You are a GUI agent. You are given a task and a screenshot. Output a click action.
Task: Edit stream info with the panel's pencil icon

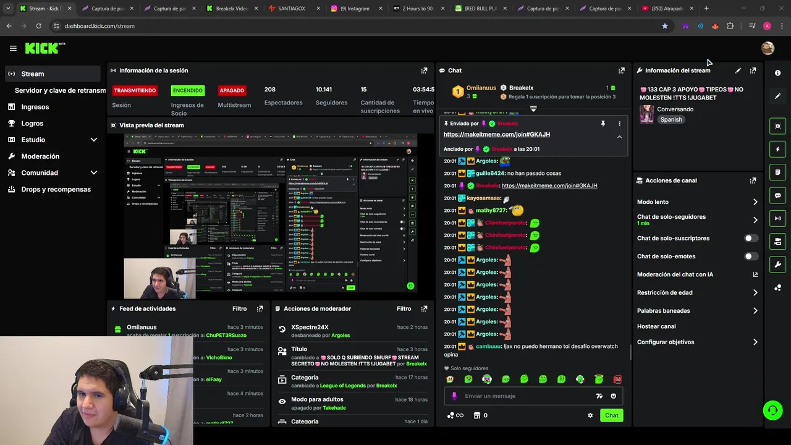(x=738, y=70)
